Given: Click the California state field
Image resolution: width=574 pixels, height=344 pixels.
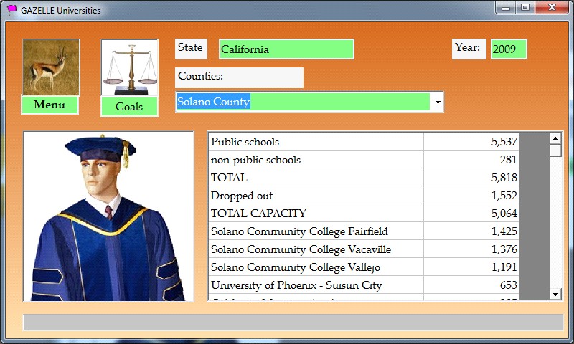Looking at the screenshot, I should [x=286, y=49].
